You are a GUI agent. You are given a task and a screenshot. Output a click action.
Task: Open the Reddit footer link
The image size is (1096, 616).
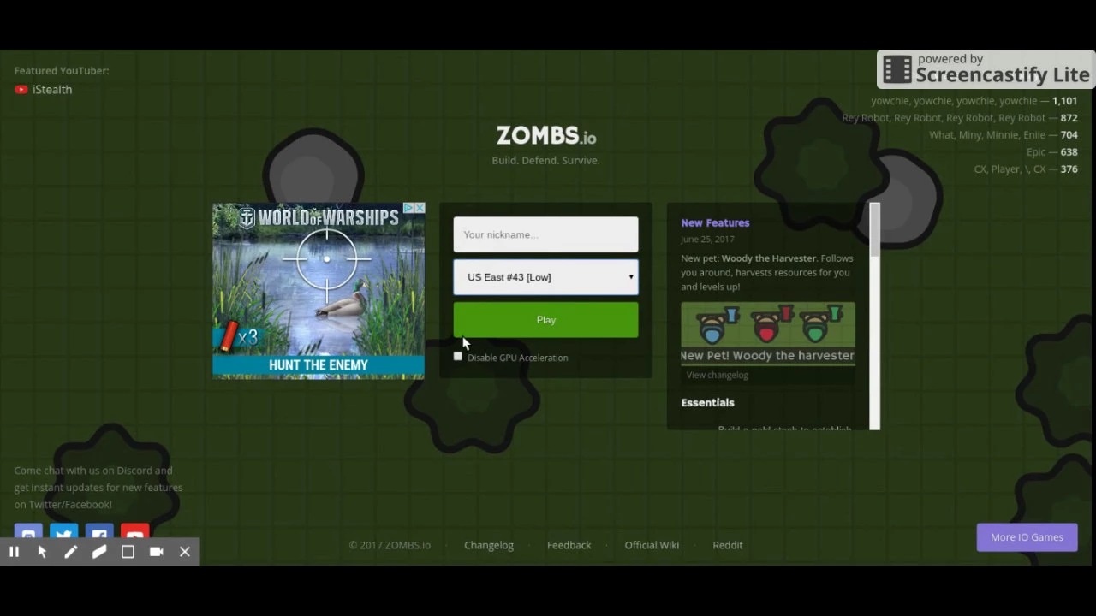tap(728, 545)
